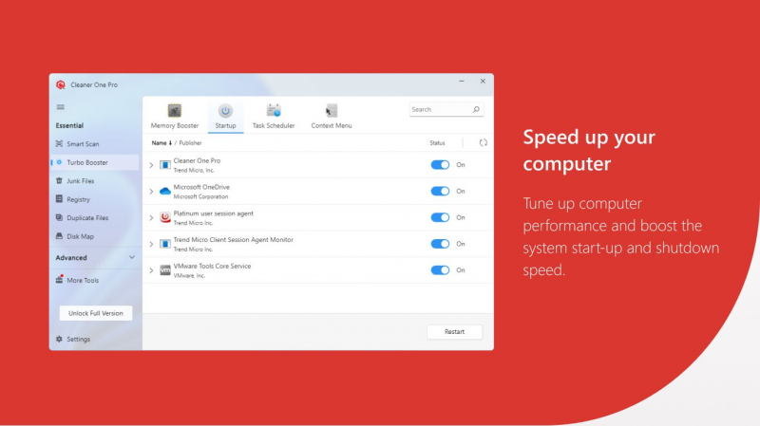Viewport: 760px width, 426px height.
Task: Click the Status column header
Action: (437, 143)
